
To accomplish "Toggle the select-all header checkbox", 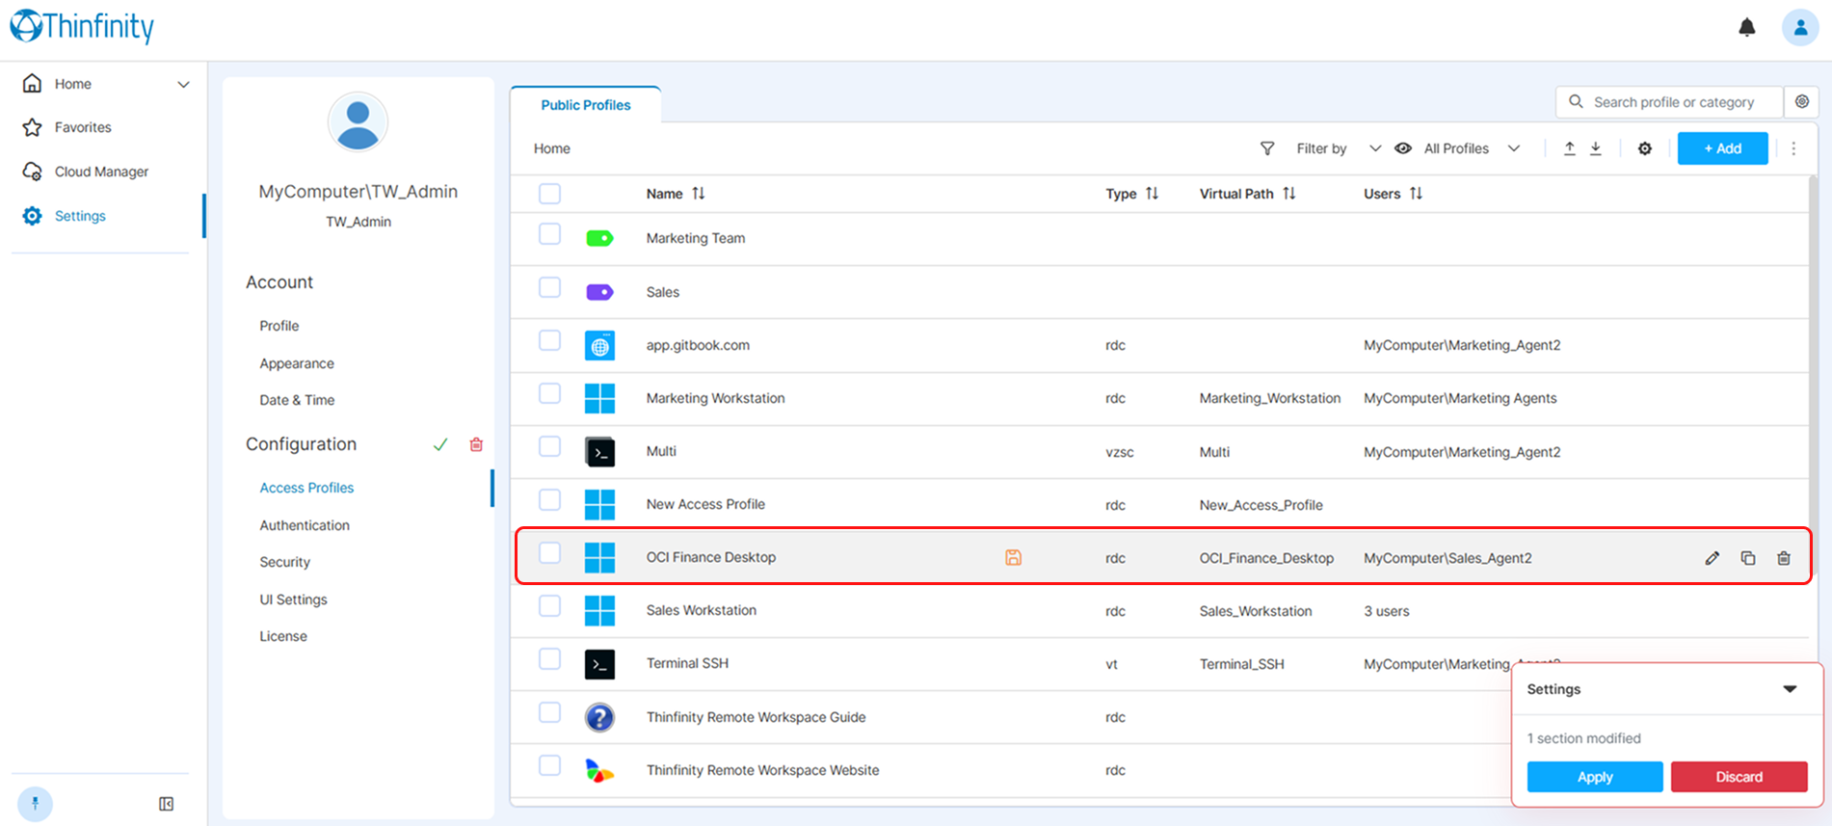I will (x=549, y=194).
